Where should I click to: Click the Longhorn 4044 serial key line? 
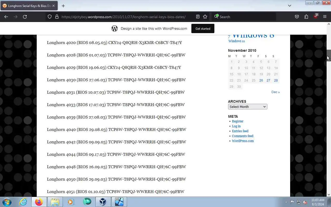pos(116,154)
